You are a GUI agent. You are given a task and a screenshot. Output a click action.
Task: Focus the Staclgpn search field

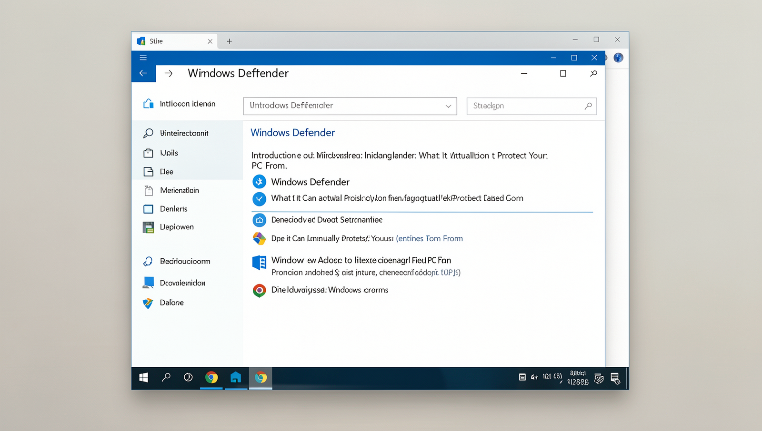pos(531,106)
